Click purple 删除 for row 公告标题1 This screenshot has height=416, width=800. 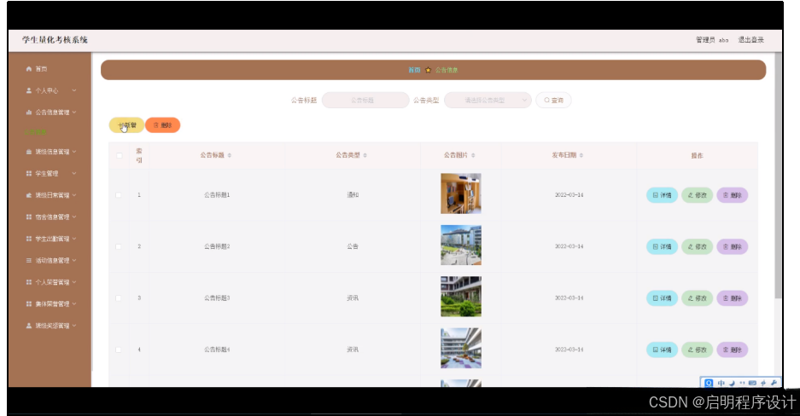point(733,195)
